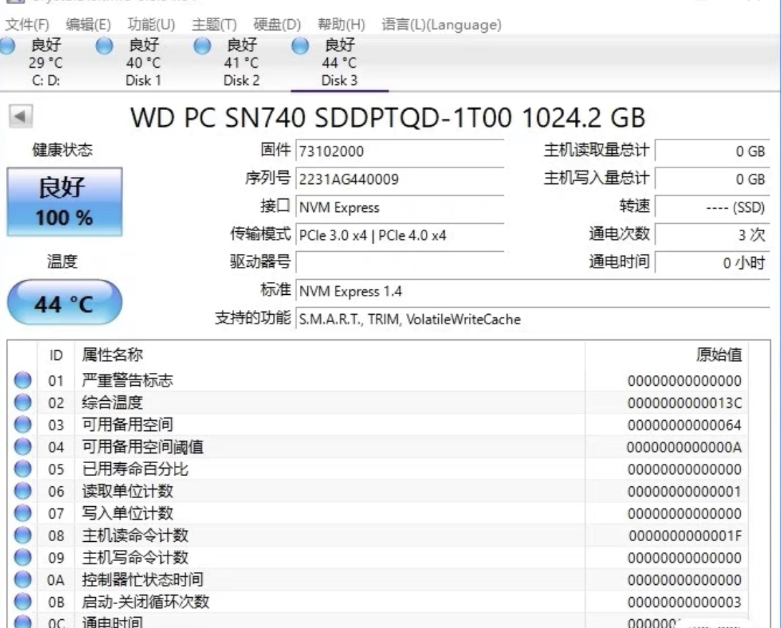Viewport: 781px width, 628px height.
Task: Click status orb of attribute 01 严重警告标志
Action: coord(23,380)
